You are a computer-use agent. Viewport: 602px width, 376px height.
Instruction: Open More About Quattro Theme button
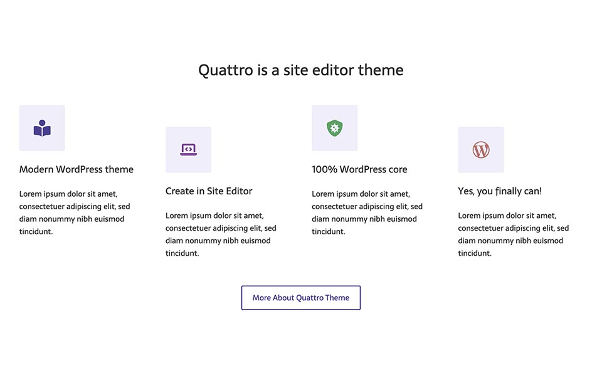point(301,298)
